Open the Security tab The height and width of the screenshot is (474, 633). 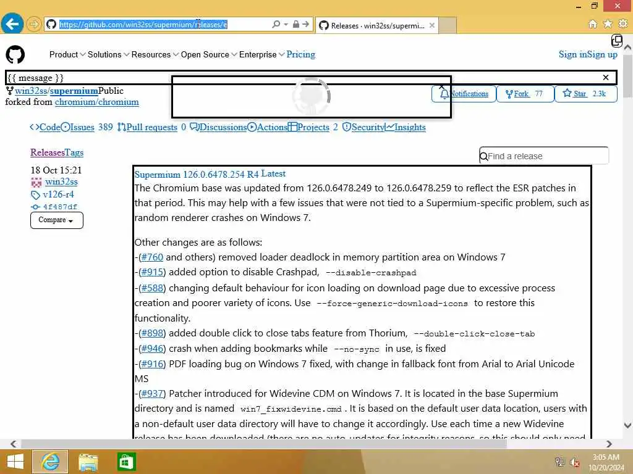click(x=363, y=127)
